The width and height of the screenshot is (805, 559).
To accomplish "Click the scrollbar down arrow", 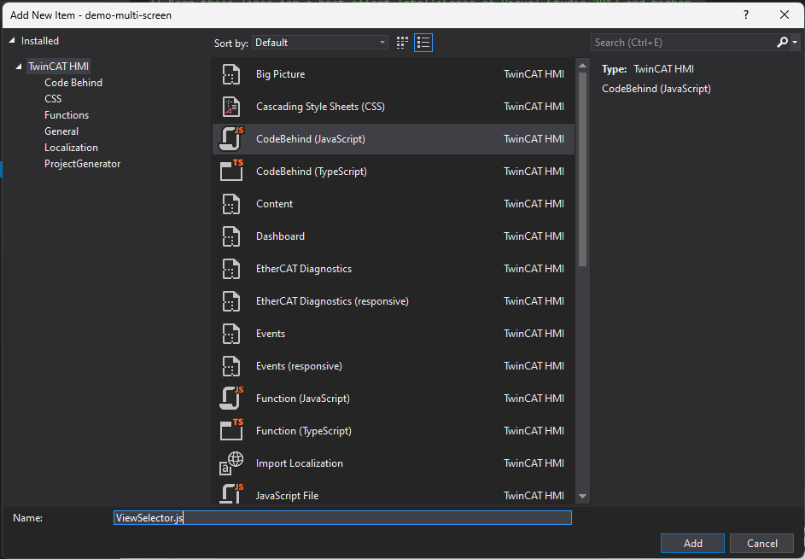I will 582,496.
